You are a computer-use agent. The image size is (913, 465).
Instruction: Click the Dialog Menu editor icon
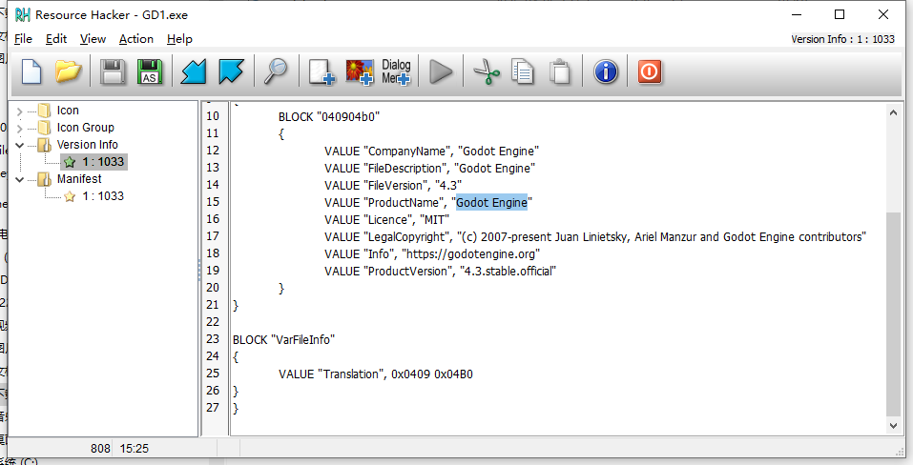396,71
